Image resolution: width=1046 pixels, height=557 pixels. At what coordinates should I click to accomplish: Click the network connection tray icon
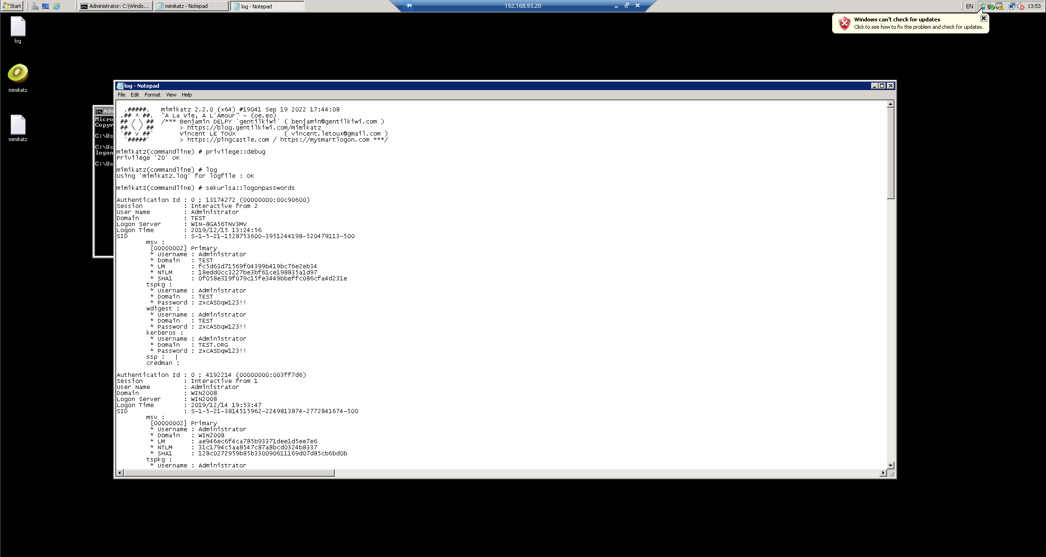[1012, 6]
